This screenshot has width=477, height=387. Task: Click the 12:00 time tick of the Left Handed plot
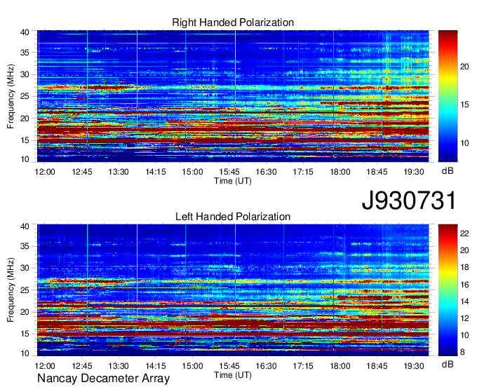[x=45, y=366]
